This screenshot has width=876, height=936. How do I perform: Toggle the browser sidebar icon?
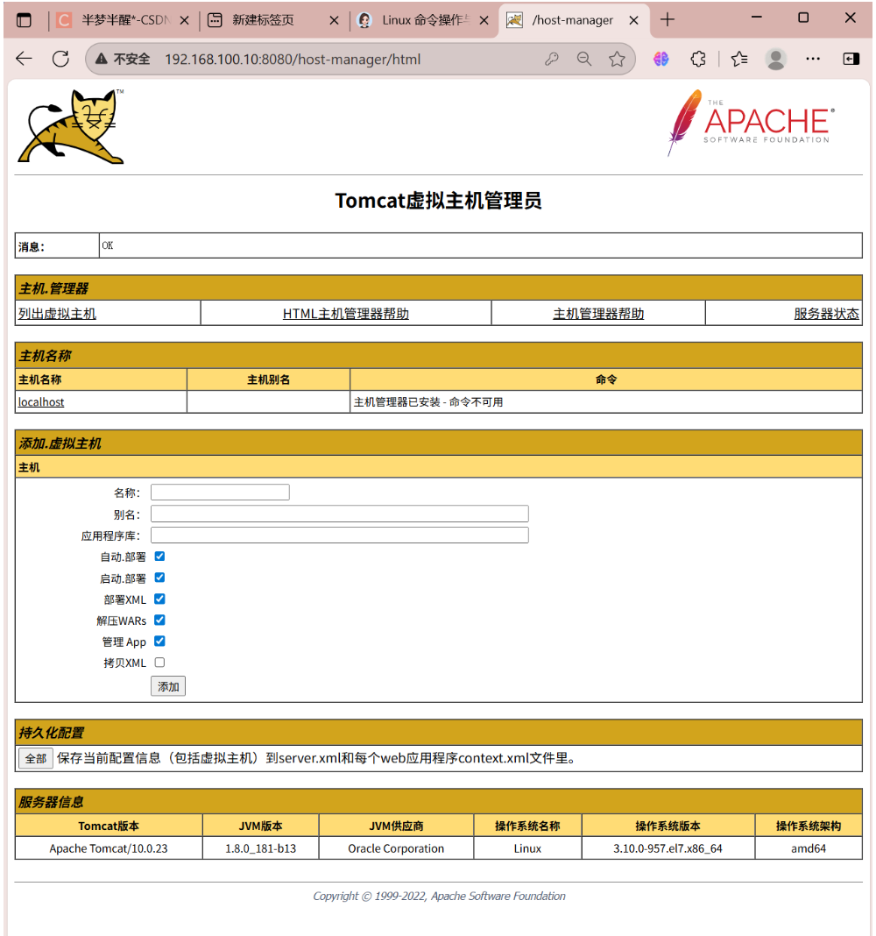point(851,59)
